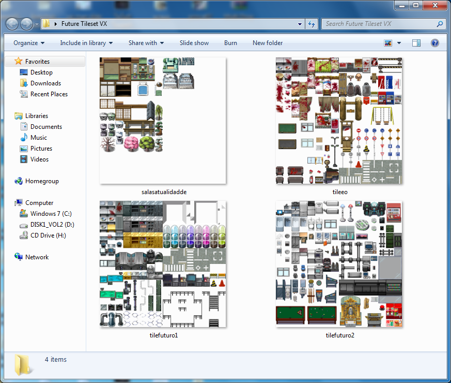Toggle the preview pane
This screenshot has width=451, height=383.
point(416,43)
